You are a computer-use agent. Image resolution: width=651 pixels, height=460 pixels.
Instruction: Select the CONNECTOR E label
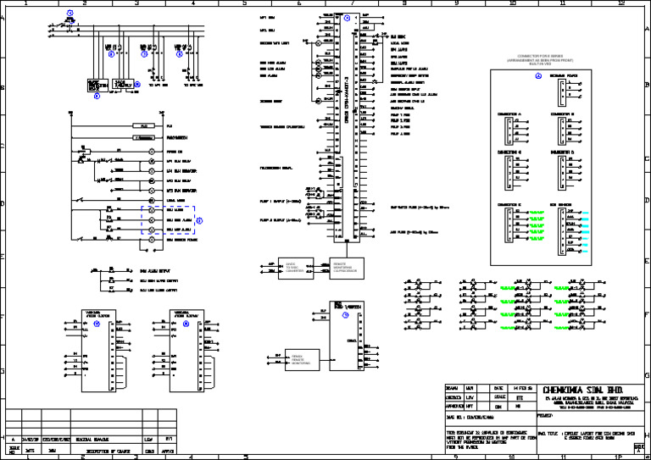click(509, 204)
